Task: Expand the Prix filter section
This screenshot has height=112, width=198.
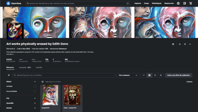Action: coord(35,98)
